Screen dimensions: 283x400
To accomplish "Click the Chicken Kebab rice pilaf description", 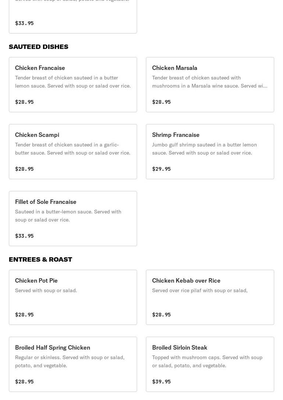I will point(200,290).
